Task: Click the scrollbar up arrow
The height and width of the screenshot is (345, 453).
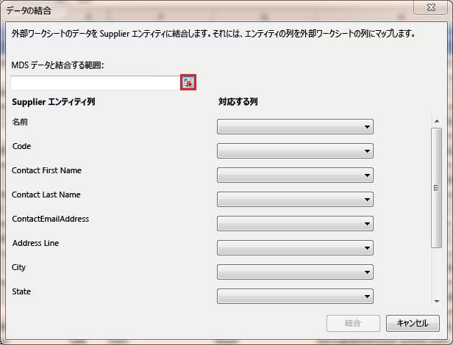Action: (x=437, y=121)
